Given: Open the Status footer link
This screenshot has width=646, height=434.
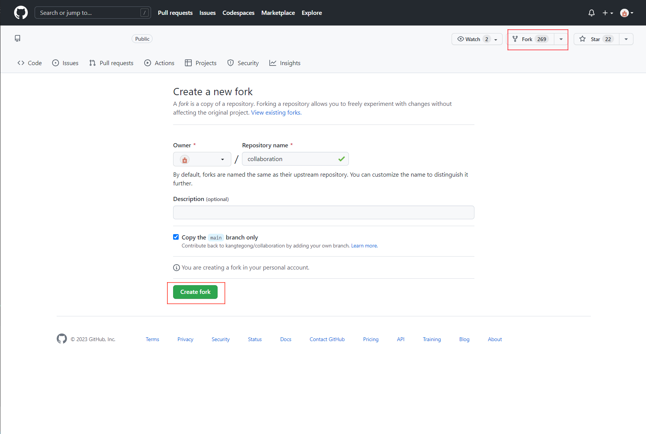Looking at the screenshot, I should [x=255, y=339].
